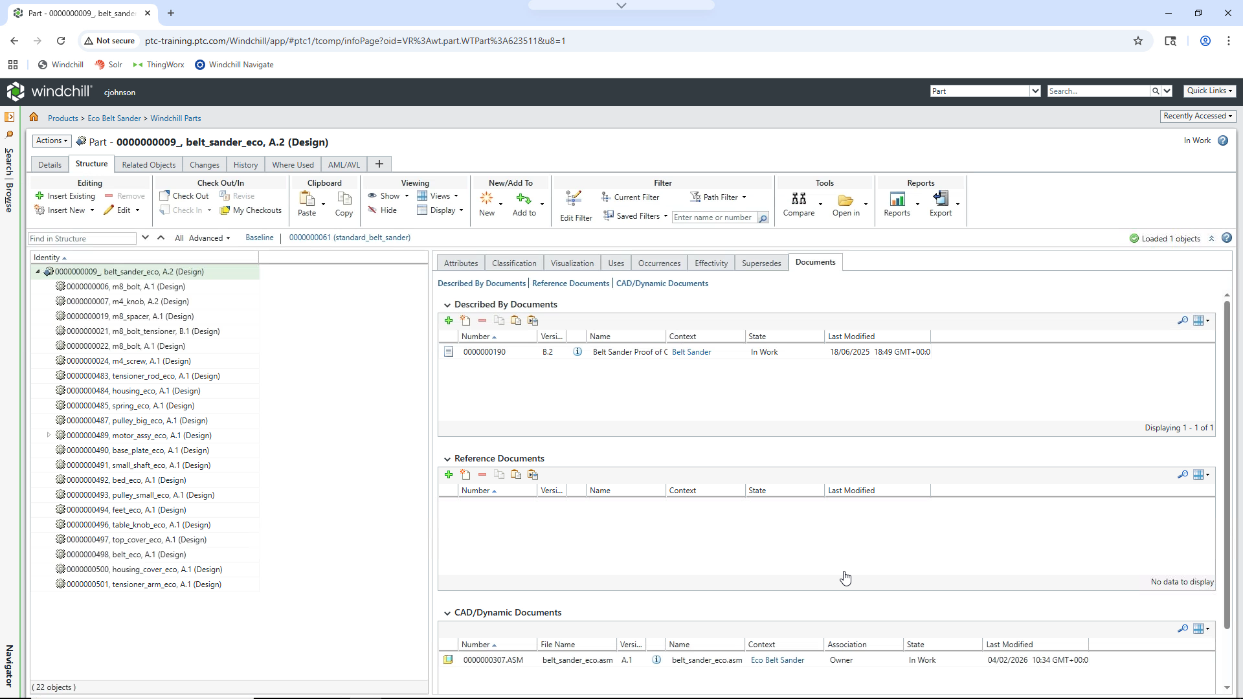Click the Windchill home icon in the breadcrumb
Viewport: 1243px width, 699px height.
point(34,118)
